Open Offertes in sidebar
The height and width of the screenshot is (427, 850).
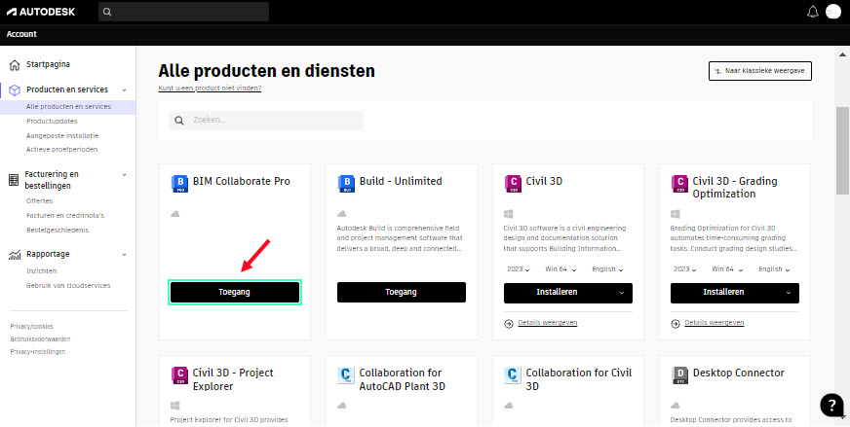click(x=39, y=200)
